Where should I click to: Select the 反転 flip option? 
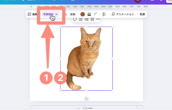(x=73, y=14)
